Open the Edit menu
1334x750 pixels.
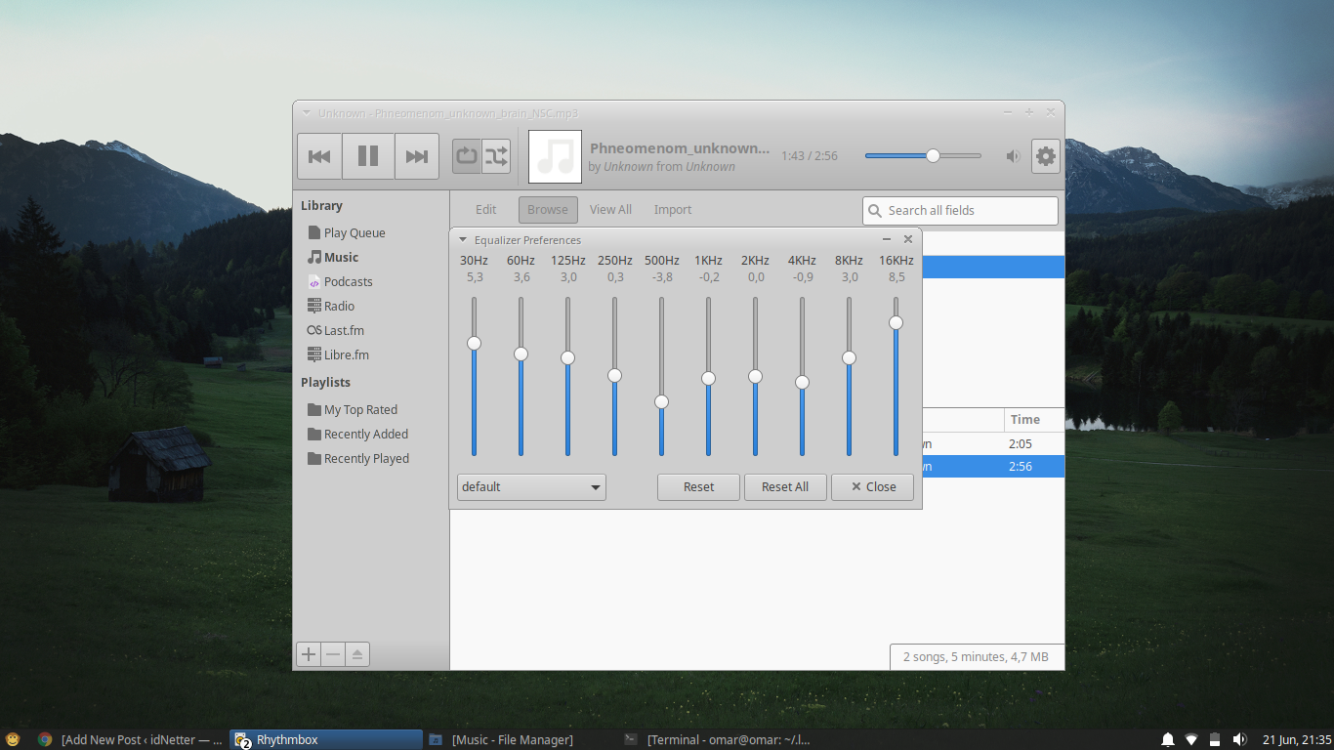tap(485, 209)
